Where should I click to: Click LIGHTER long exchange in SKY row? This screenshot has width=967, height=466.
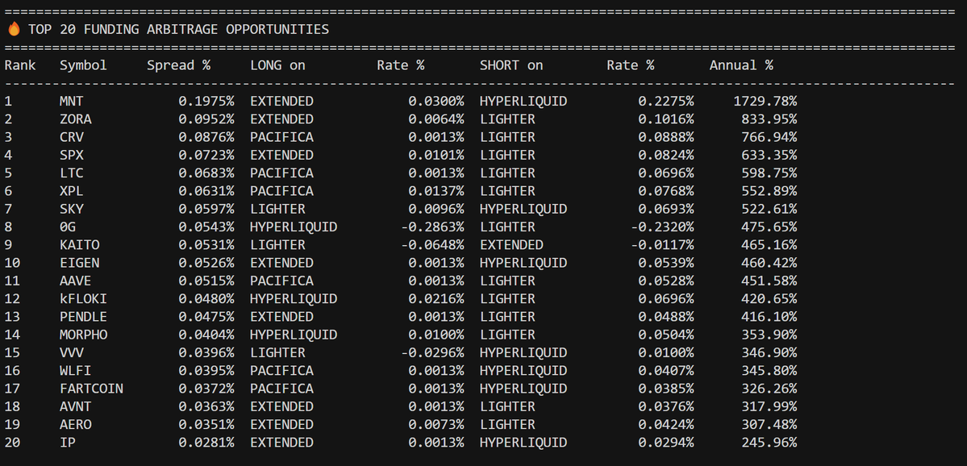click(x=277, y=209)
